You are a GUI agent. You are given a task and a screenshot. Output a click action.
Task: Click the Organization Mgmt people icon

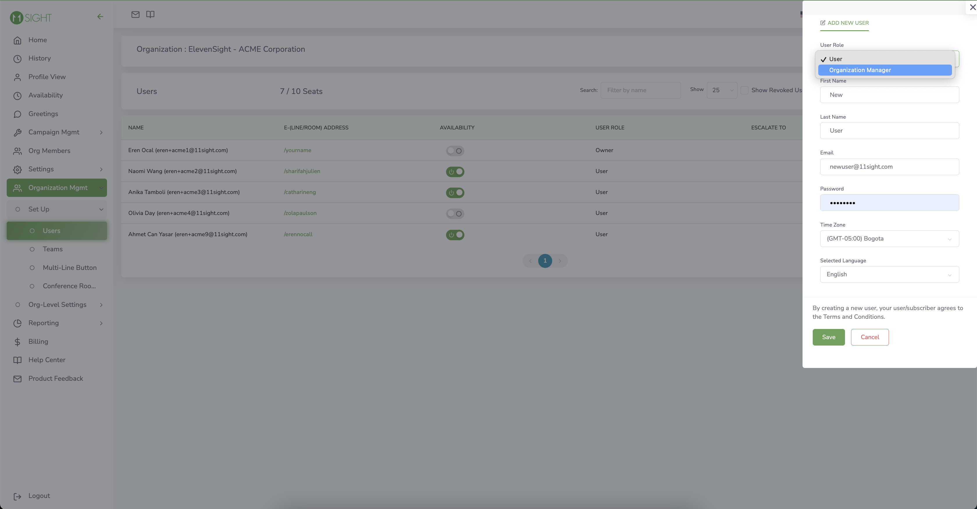pos(17,188)
